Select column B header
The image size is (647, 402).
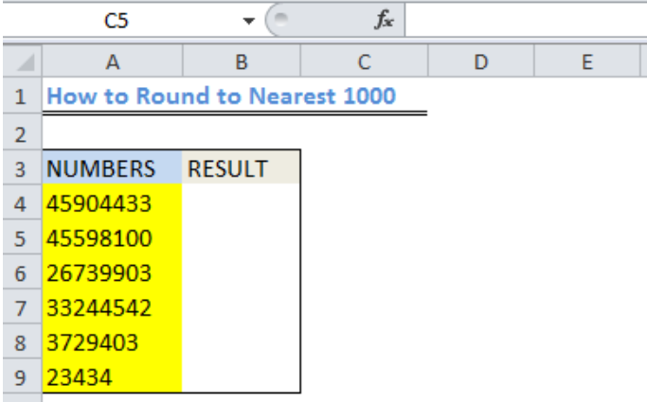tap(242, 61)
